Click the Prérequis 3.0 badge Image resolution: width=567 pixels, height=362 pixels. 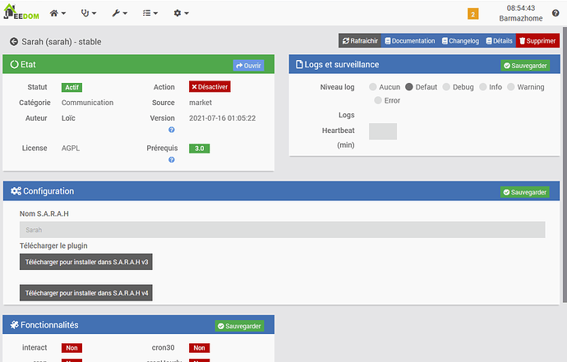tap(199, 149)
